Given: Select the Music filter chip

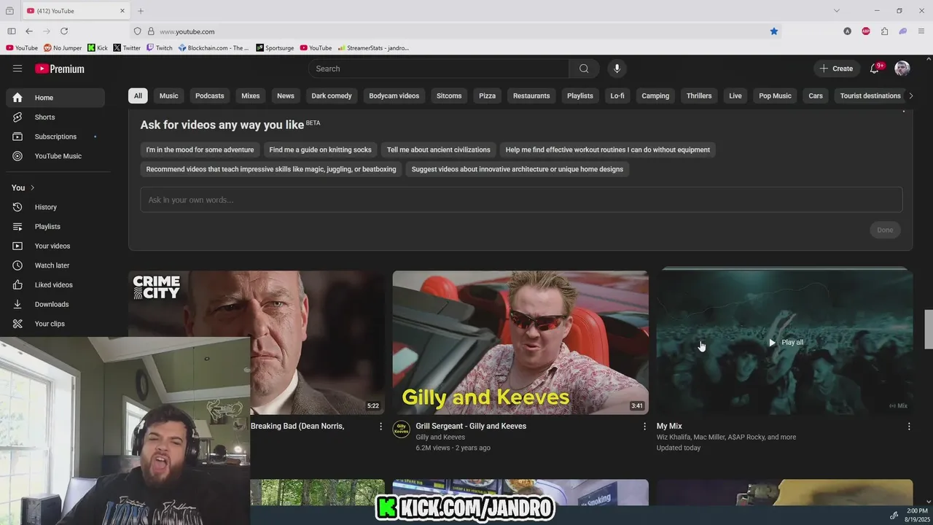Looking at the screenshot, I should [x=169, y=96].
